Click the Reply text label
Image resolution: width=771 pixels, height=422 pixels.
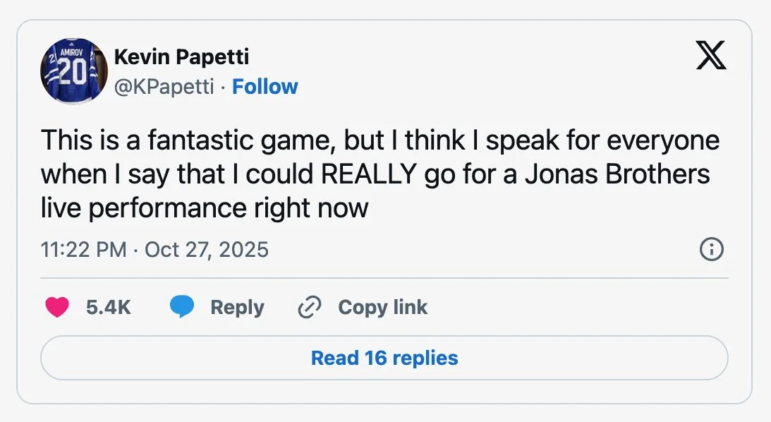click(237, 307)
